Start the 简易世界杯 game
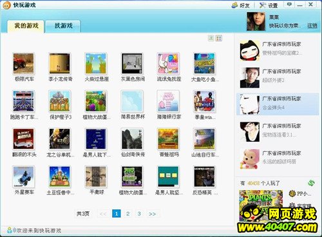 (x=132, y=101)
